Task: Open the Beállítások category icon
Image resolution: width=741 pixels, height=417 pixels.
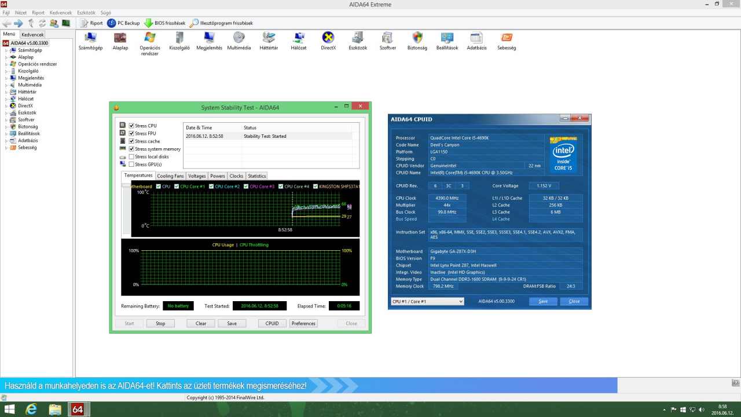Action: (447, 41)
